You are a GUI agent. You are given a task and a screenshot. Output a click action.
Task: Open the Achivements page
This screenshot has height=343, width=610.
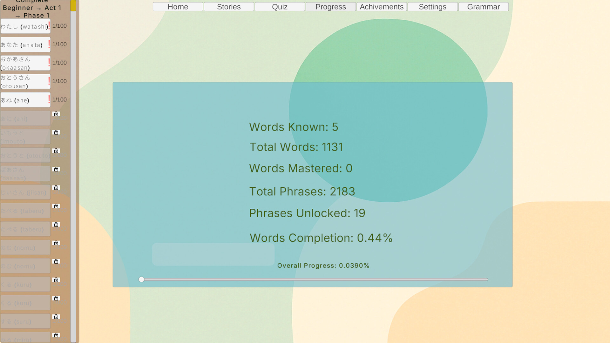[381, 7]
